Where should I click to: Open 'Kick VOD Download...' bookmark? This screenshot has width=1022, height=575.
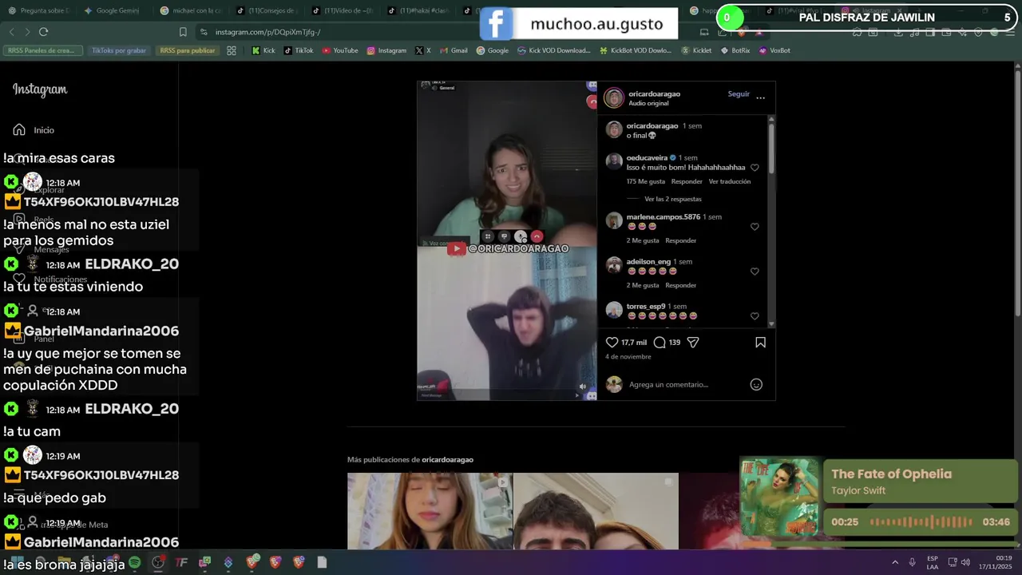(x=553, y=50)
